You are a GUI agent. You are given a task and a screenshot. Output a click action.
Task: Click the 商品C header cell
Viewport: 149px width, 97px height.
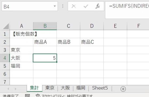(92, 42)
